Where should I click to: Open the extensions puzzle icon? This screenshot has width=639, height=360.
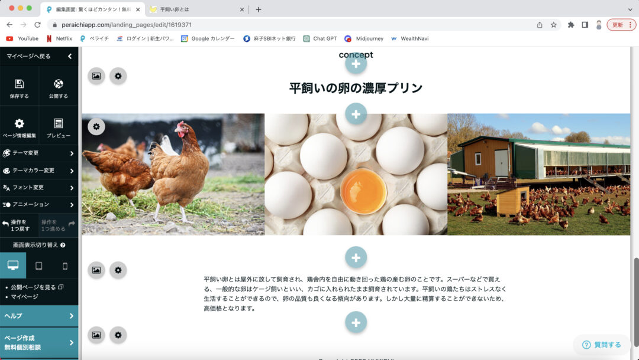[571, 25]
